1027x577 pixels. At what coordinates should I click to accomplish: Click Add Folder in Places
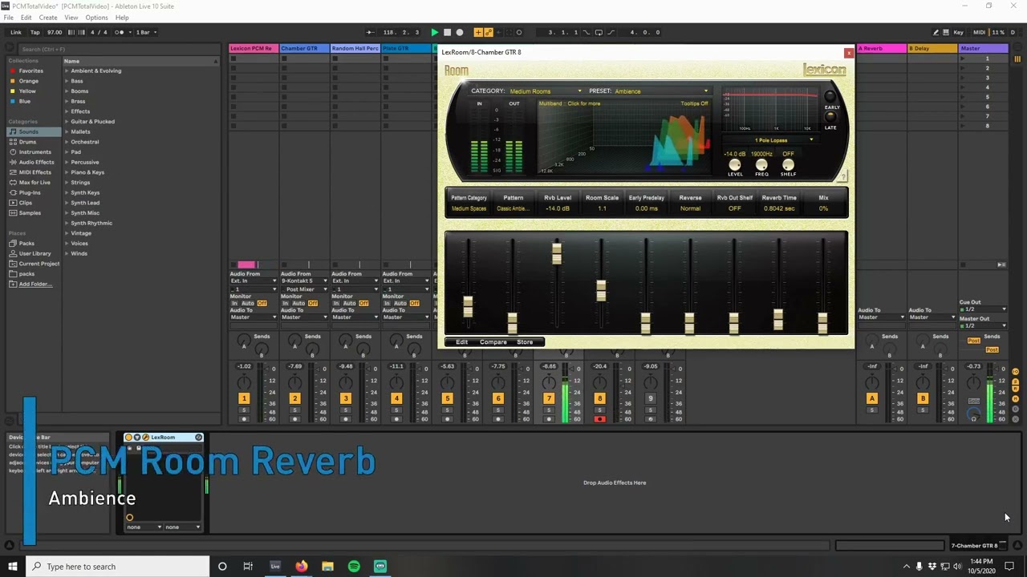pyautogui.click(x=35, y=284)
